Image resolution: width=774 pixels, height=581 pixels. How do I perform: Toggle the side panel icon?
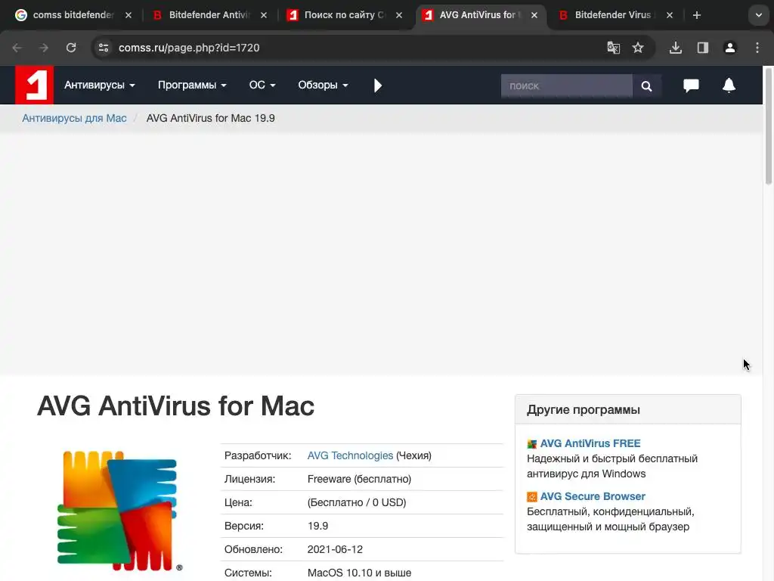(x=702, y=48)
